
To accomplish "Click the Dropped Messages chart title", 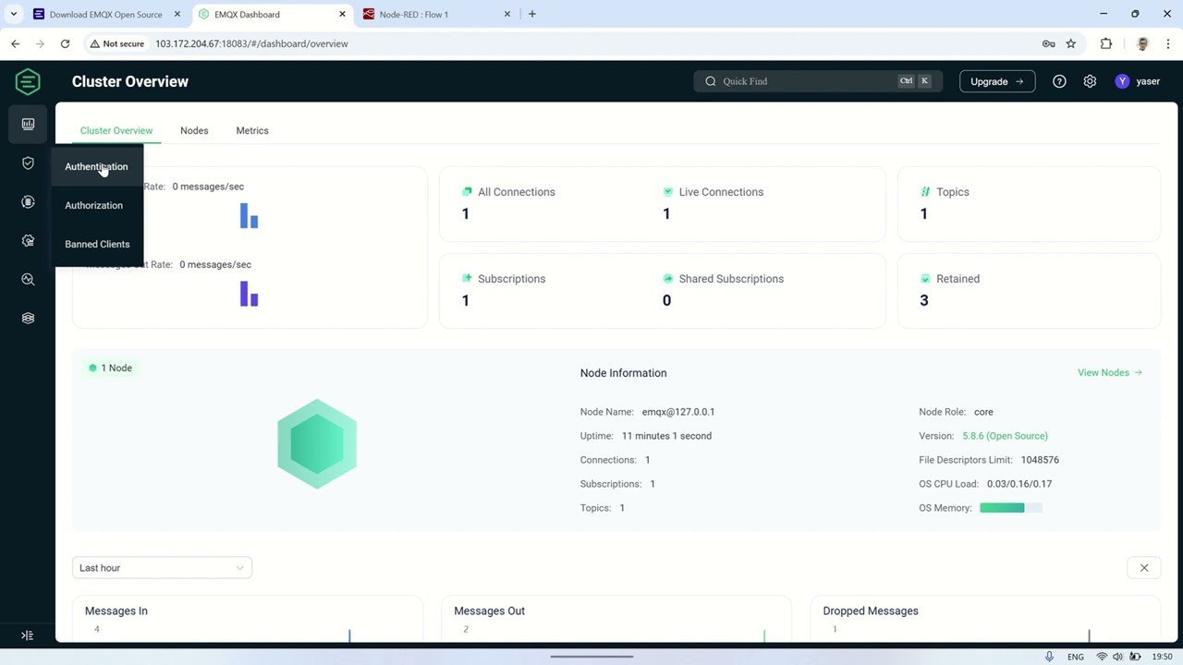I will [x=871, y=611].
